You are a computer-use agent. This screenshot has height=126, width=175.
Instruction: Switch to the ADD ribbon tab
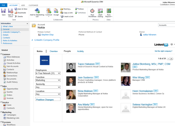[x=23, y=5]
